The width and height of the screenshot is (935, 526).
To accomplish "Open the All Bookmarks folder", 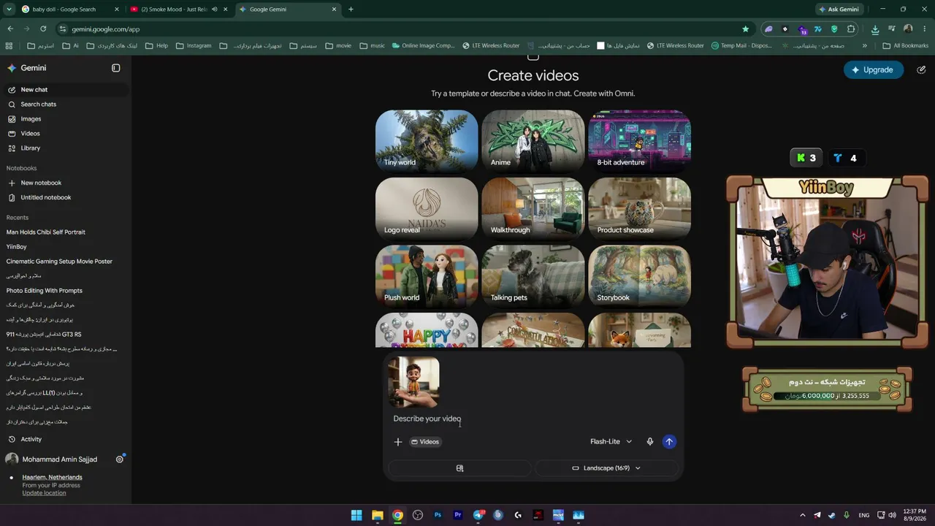I will (x=905, y=45).
